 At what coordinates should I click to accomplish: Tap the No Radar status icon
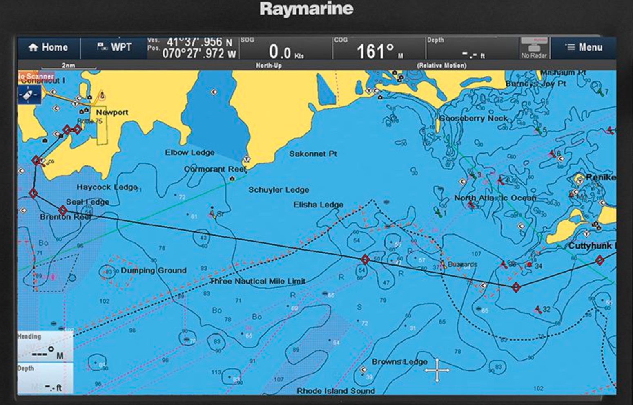pos(534,48)
